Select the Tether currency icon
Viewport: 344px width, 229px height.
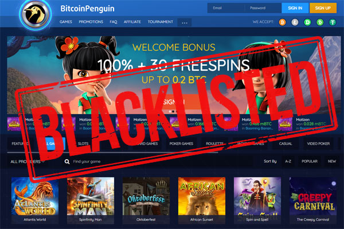point(333,22)
